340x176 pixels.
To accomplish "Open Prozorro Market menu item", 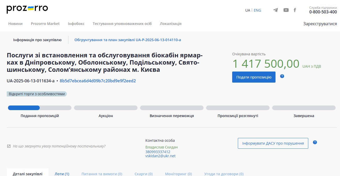I will (x=45, y=24).
